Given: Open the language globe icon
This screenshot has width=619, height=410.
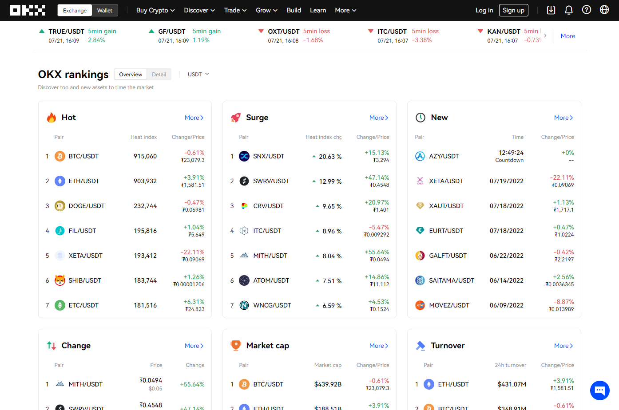Looking at the screenshot, I should tap(604, 10).
